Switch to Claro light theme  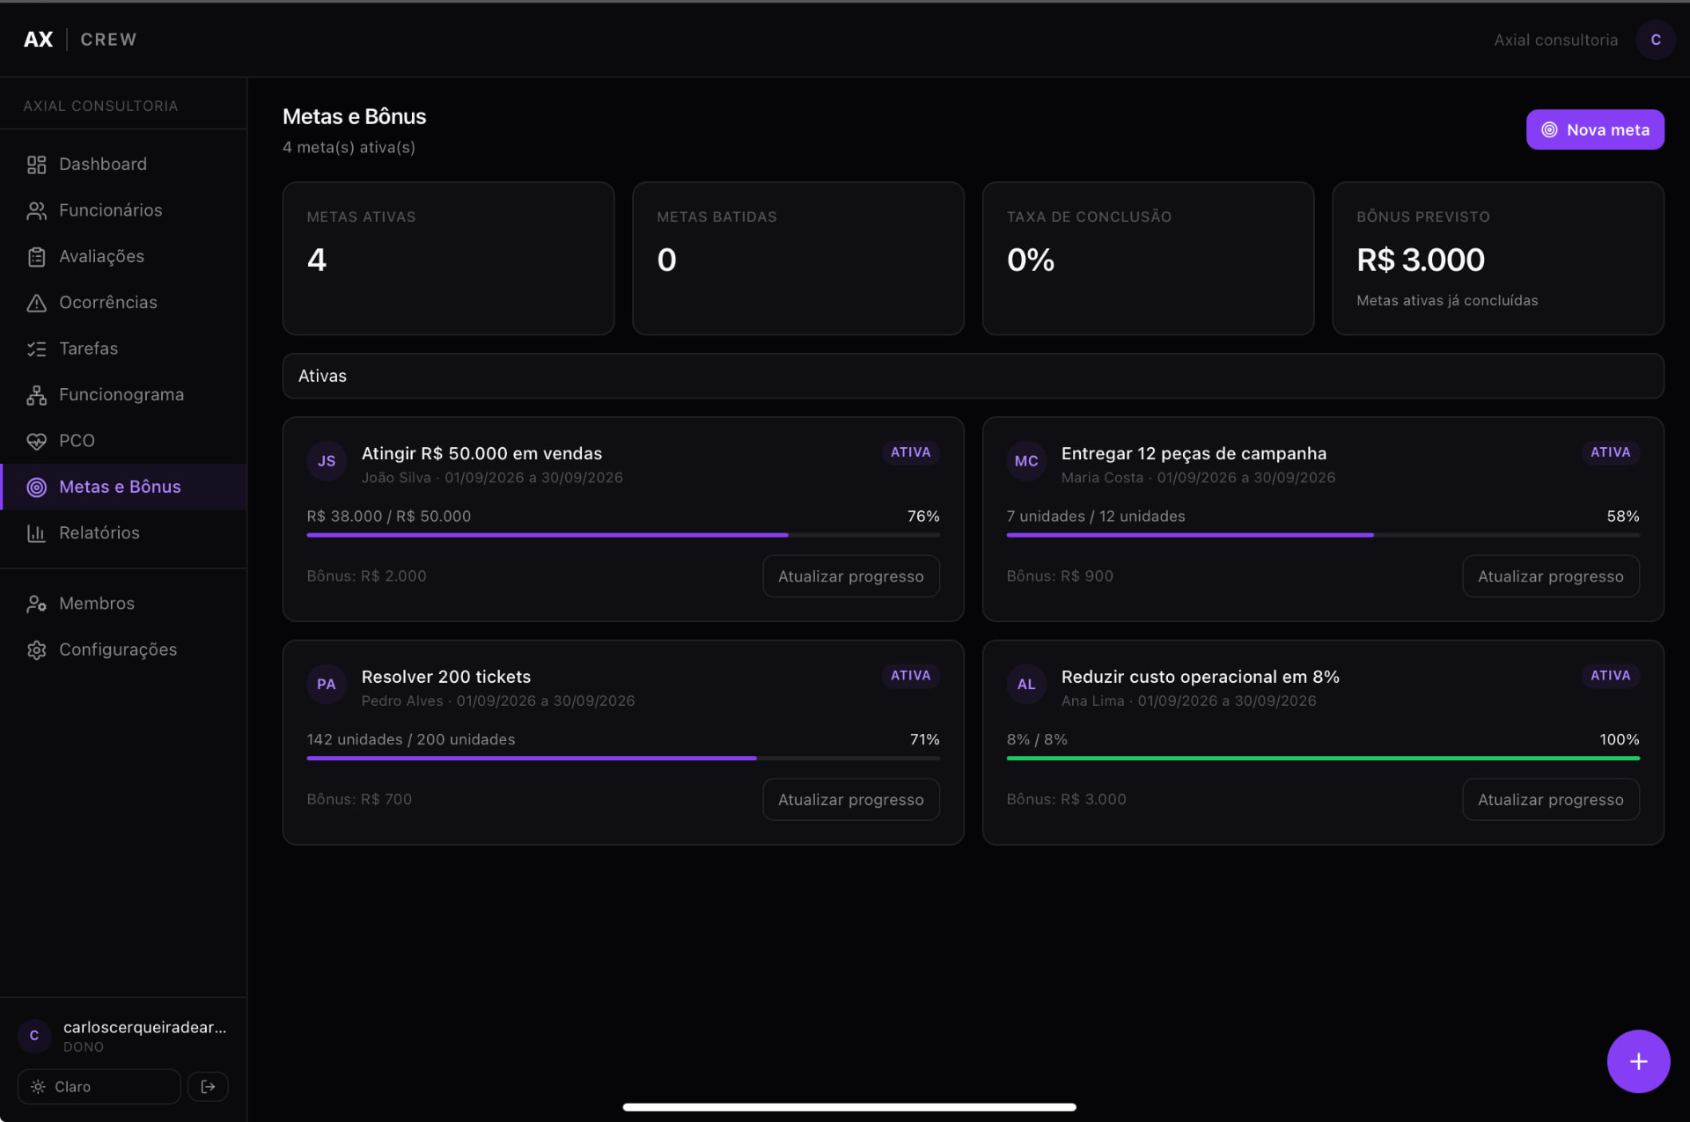point(99,1087)
